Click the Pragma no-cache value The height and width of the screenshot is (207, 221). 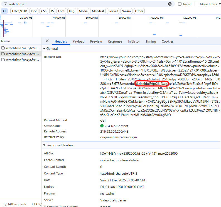(x=107, y=194)
